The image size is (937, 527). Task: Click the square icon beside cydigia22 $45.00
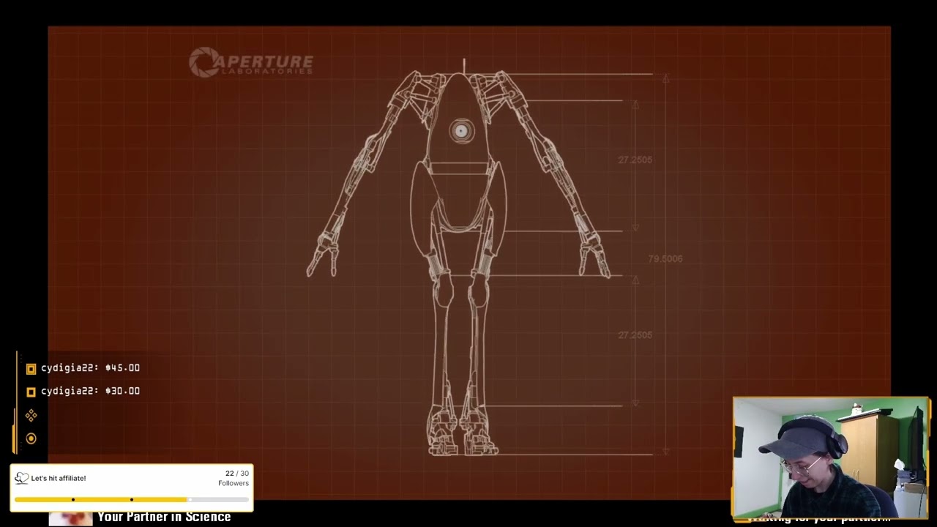pos(31,369)
